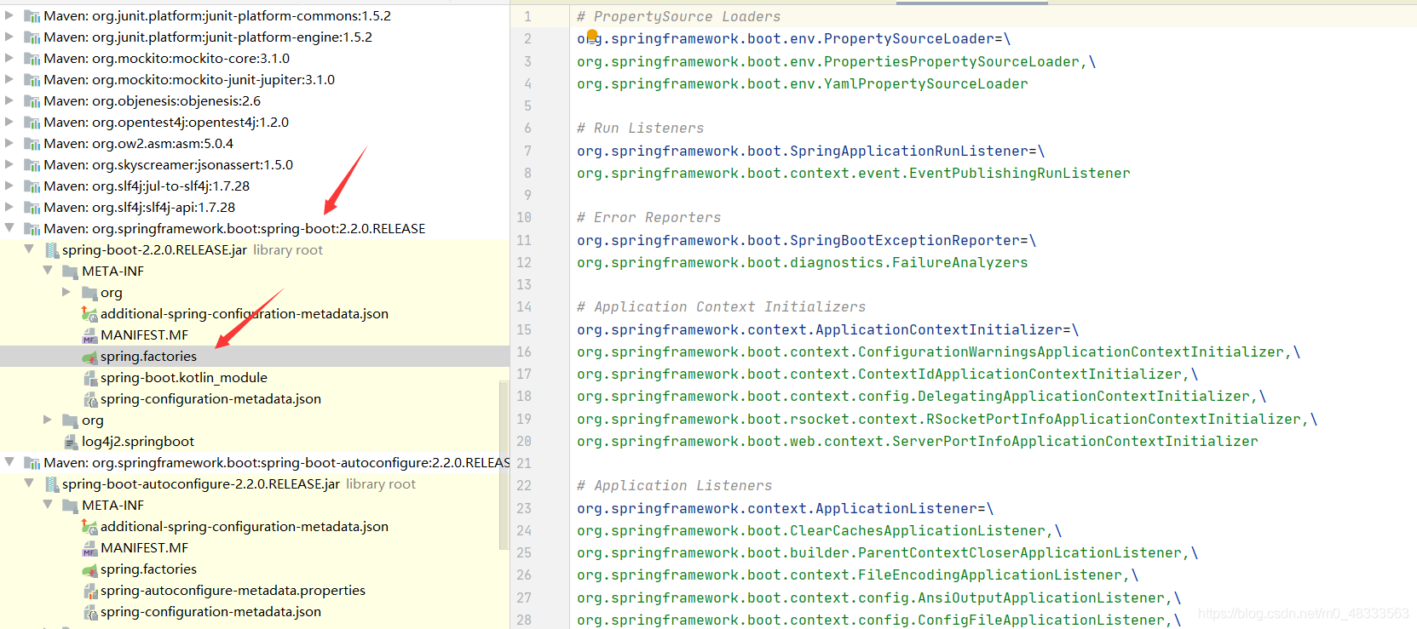
Task: Click the project tree vertical scrollbar
Action: pos(504,466)
